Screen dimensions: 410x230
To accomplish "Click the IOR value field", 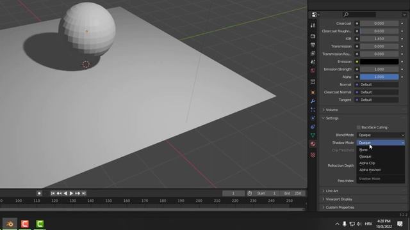I will (379, 38).
